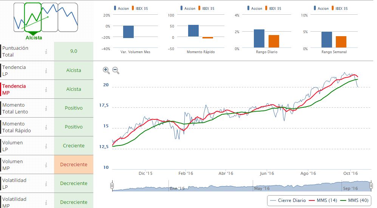Toggle IBEX 35 legend in Momento Rápido chart
377x208 pixels.
(206, 8)
